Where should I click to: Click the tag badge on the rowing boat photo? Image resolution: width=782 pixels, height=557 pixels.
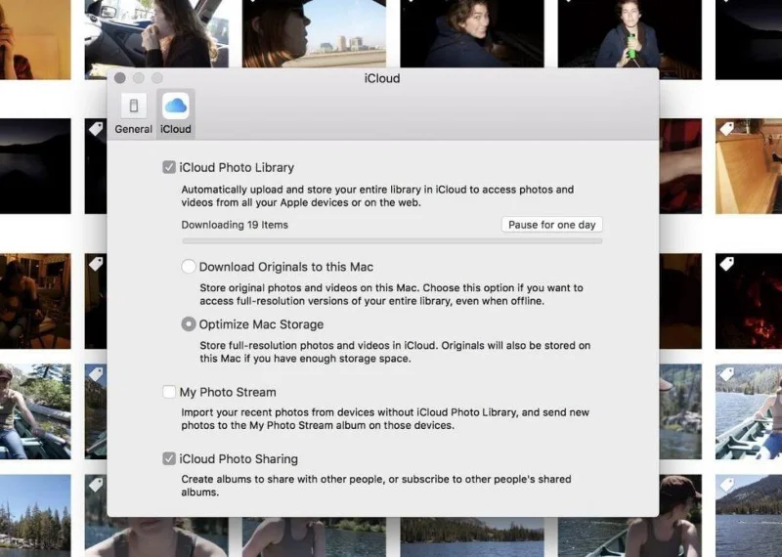727,374
